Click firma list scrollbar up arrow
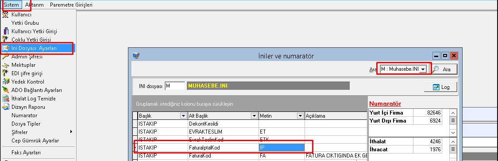 (x=453, y=113)
